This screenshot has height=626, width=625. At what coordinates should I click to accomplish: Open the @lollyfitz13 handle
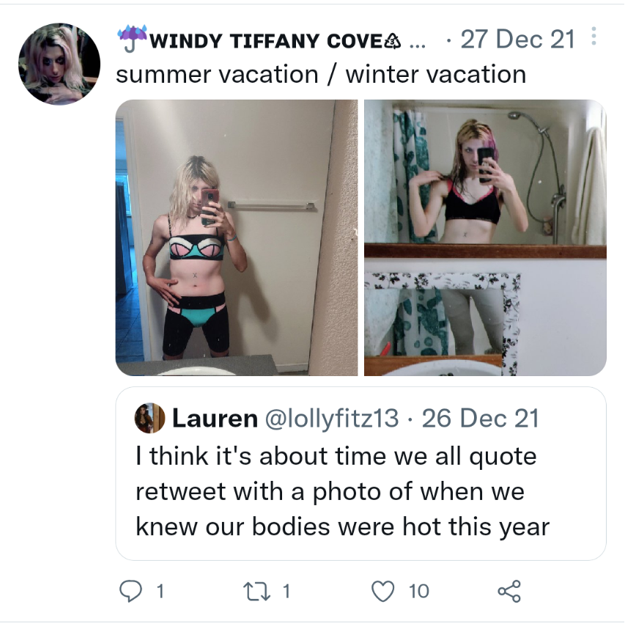(332, 419)
